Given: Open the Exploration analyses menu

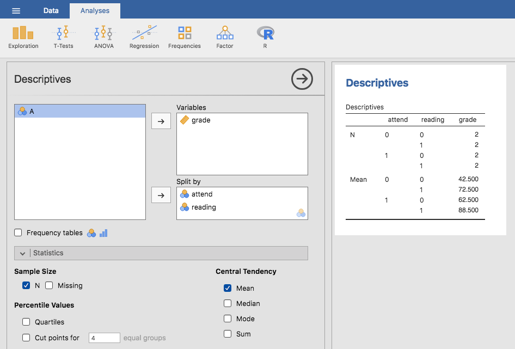Looking at the screenshot, I should (x=23, y=37).
